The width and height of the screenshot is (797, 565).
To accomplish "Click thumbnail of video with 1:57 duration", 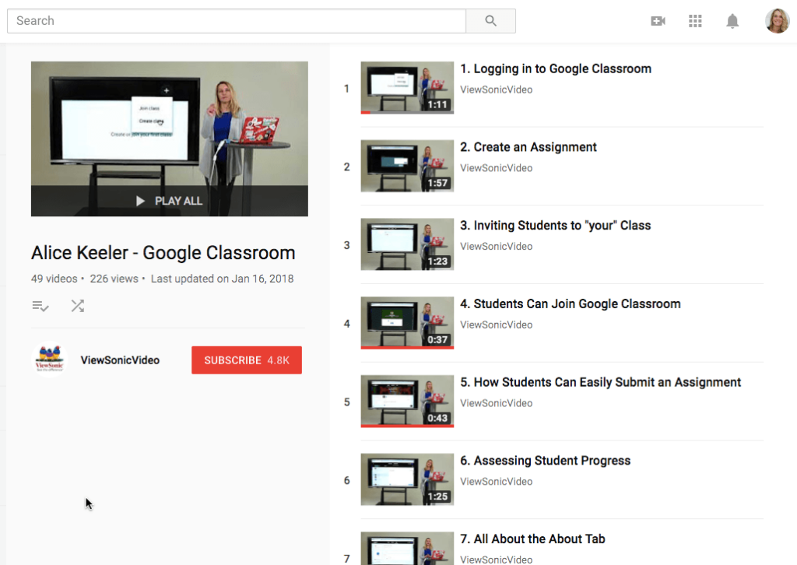I will coord(407,166).
